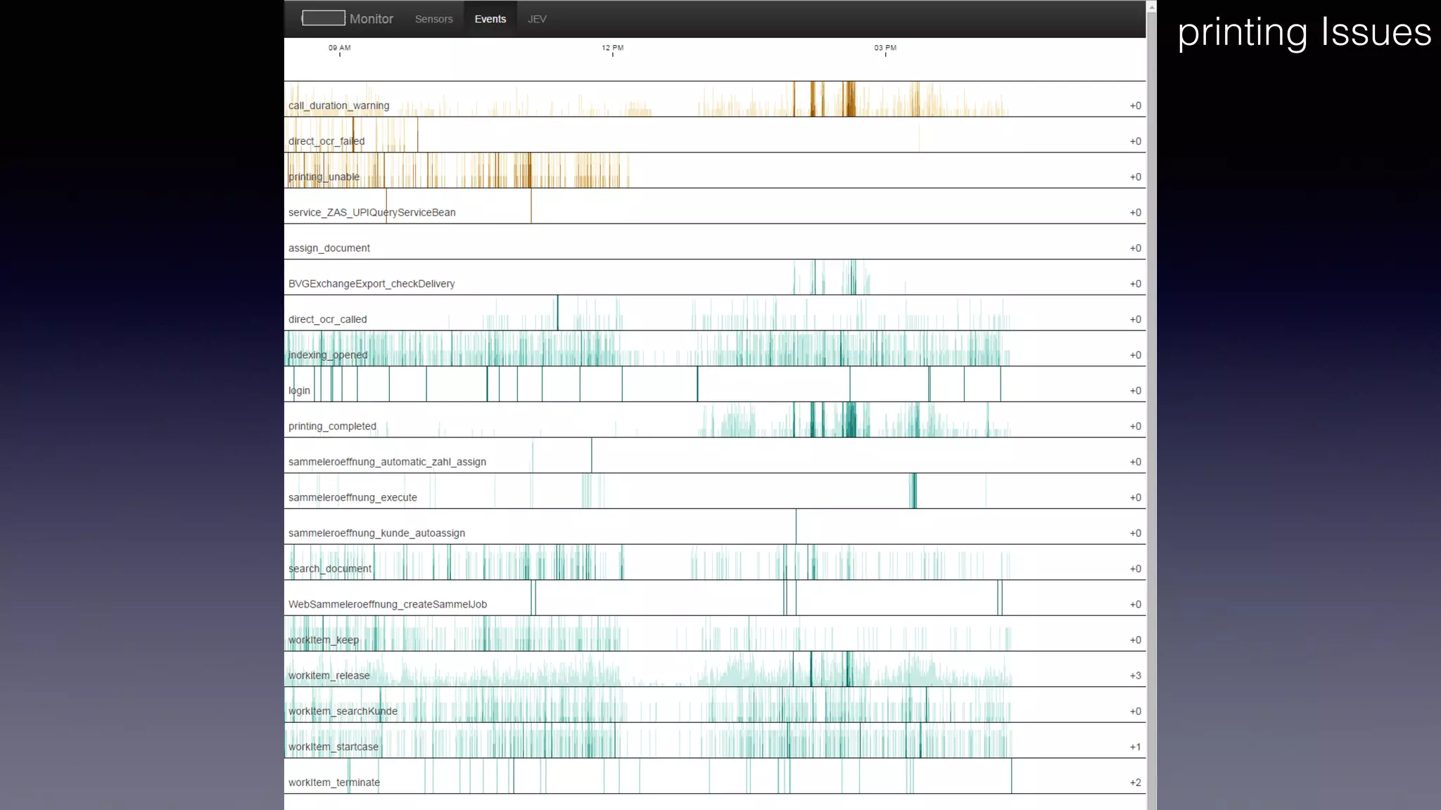Click the 09 AM timeline marker
Image resolution: width=1441 pixels, height=810 pixels.
(x=339, y=48)
